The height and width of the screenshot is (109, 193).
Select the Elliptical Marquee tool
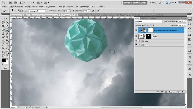(x=3, y=19)
